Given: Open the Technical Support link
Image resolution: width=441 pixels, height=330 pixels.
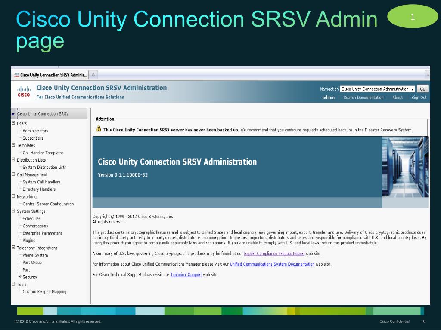Looking at the screenshot, I should click(186, 275).
